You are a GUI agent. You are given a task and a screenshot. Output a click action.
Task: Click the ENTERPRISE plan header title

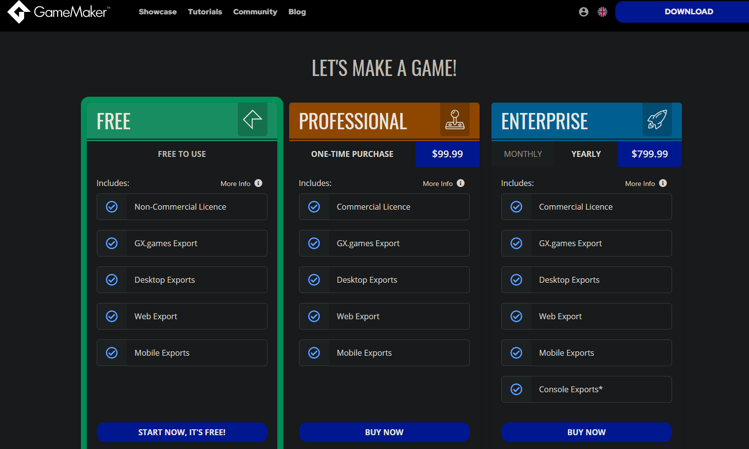545,121
